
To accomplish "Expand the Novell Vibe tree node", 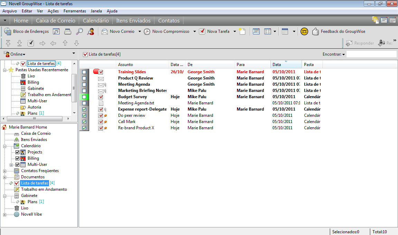I will (4, 215).
